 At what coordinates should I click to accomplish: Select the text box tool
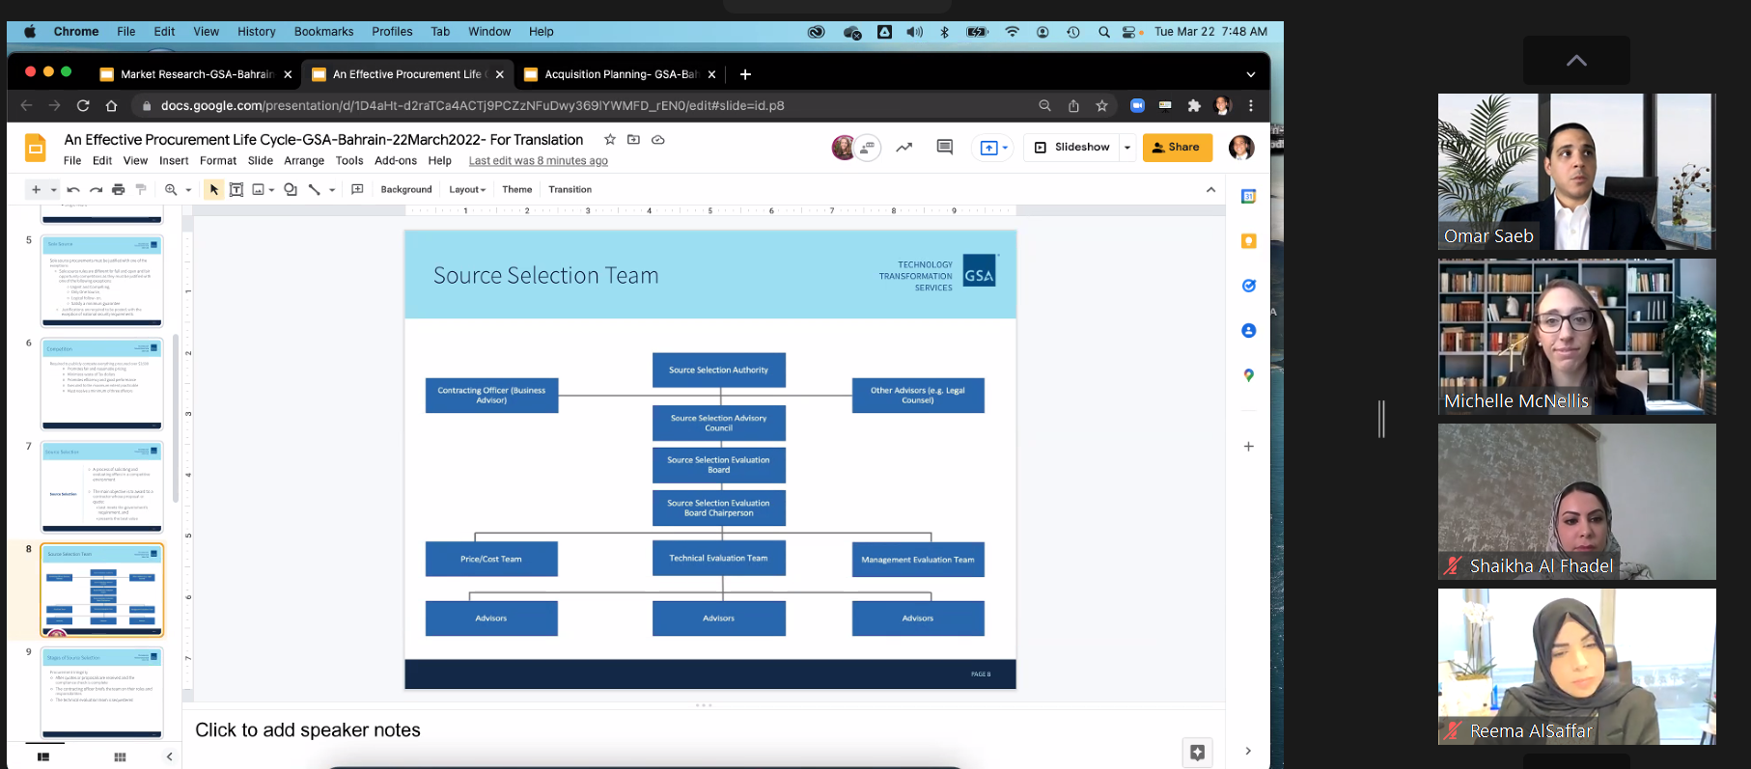(236, 190)
